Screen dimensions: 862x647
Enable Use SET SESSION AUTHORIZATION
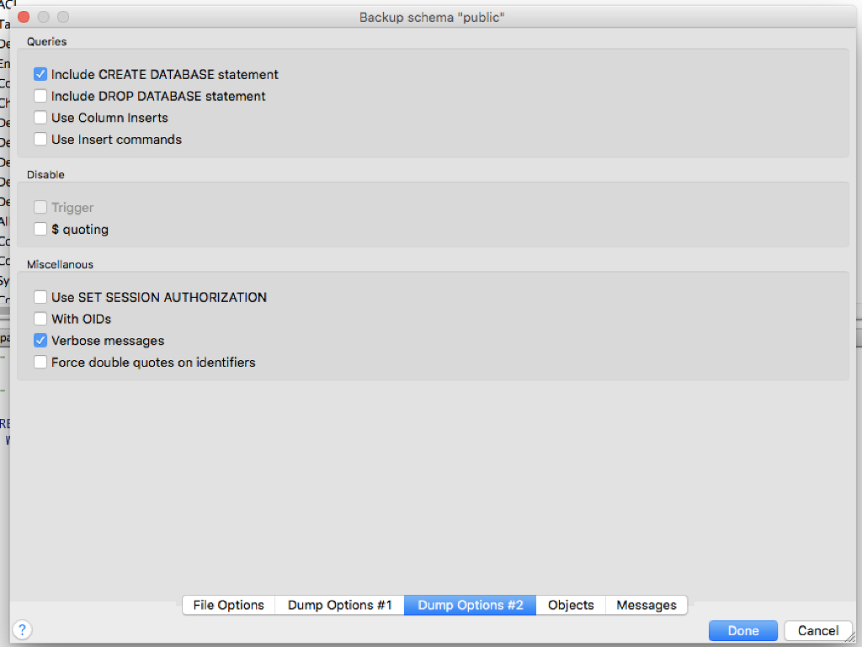[x=40, y=297]
